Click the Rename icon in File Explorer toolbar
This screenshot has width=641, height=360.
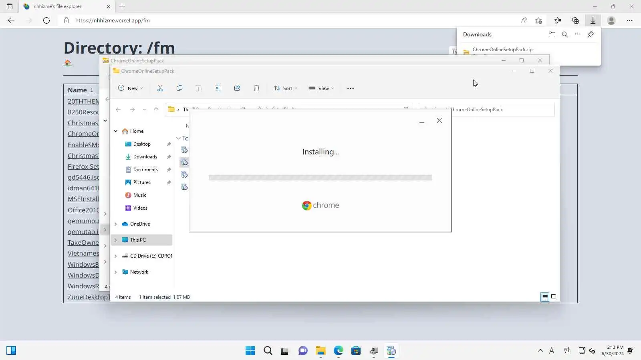218,88
